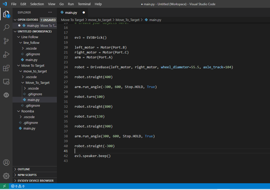Open the Help menu

pyautogui.click(x=98, y=4)
